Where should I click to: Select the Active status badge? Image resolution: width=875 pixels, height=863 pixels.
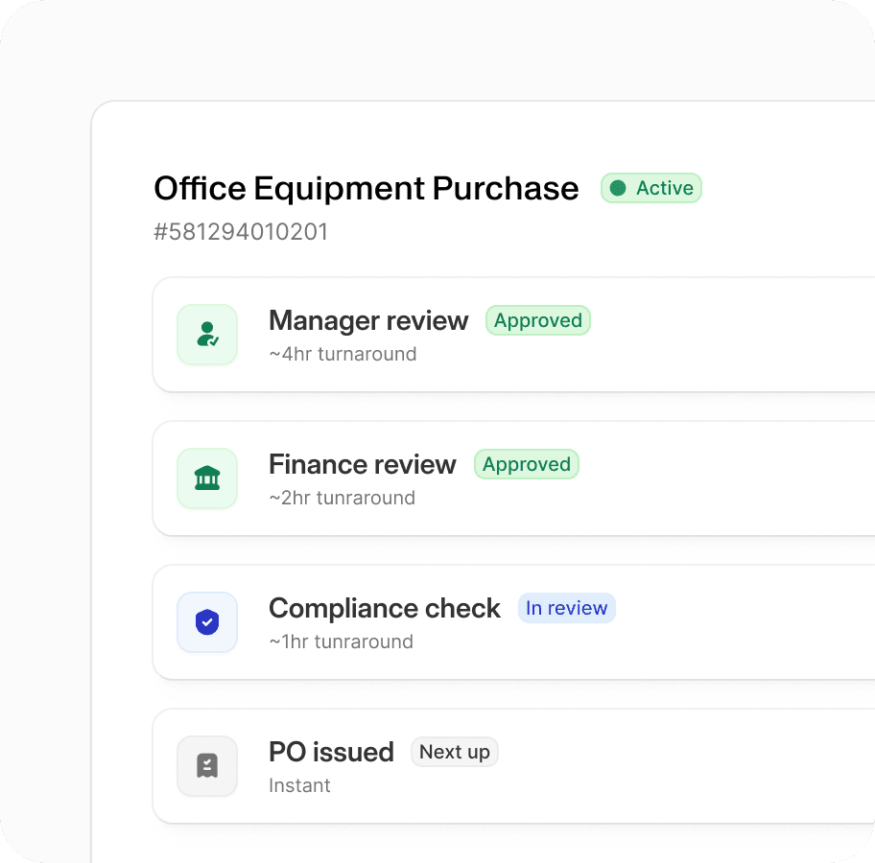pyautogui.click(x=651, y=188)
